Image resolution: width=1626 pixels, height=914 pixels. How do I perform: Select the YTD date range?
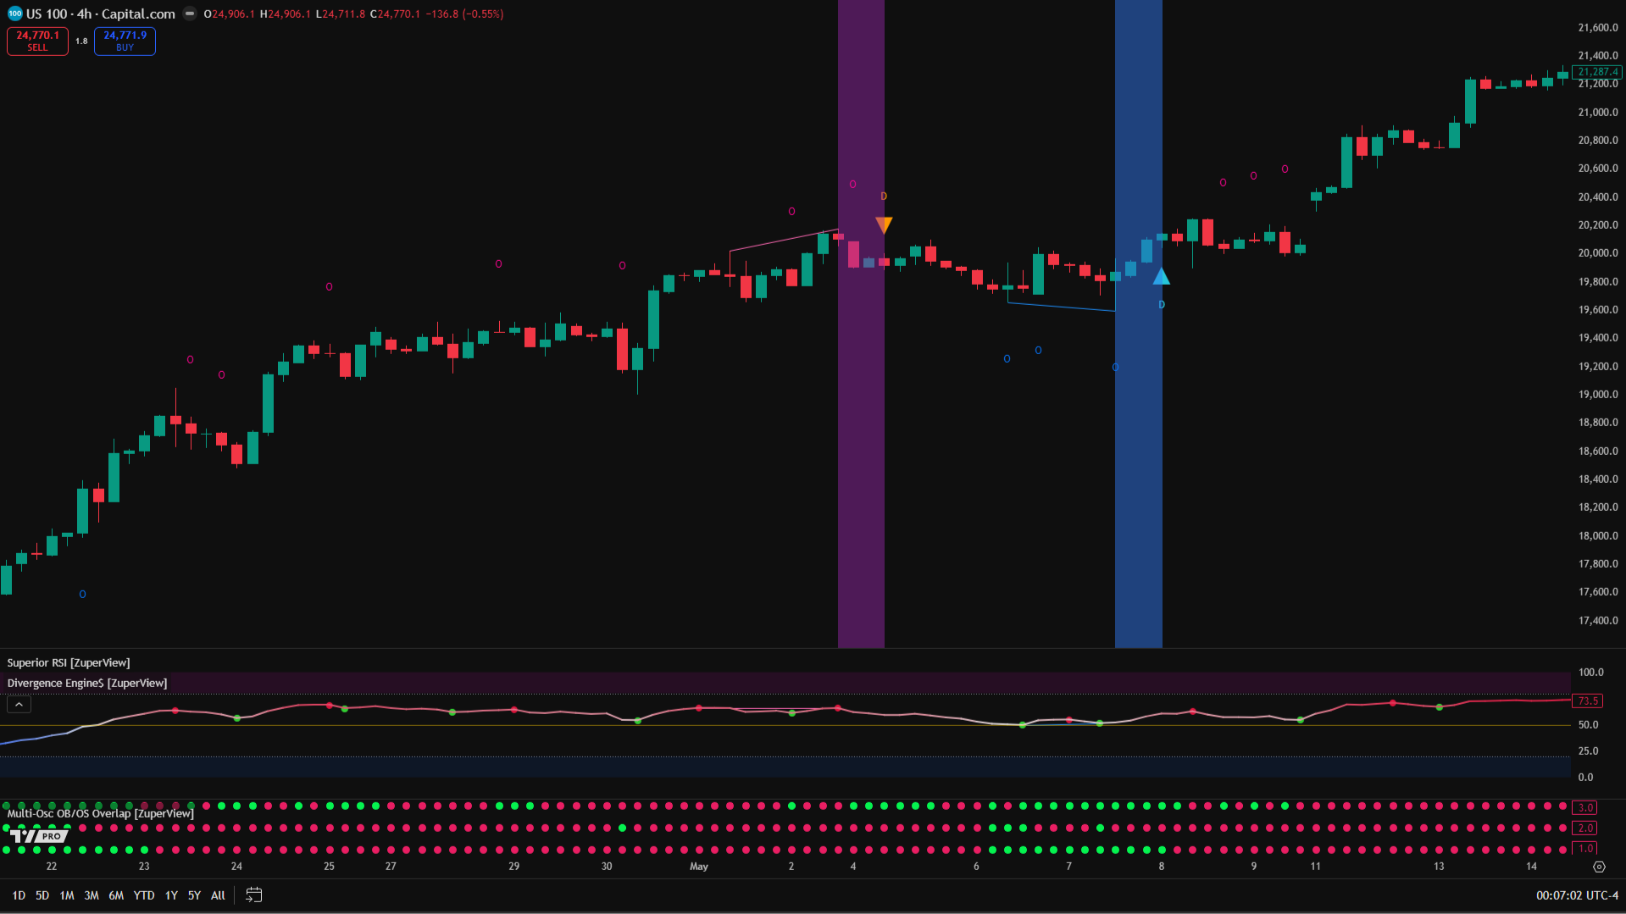click(144, 895)
